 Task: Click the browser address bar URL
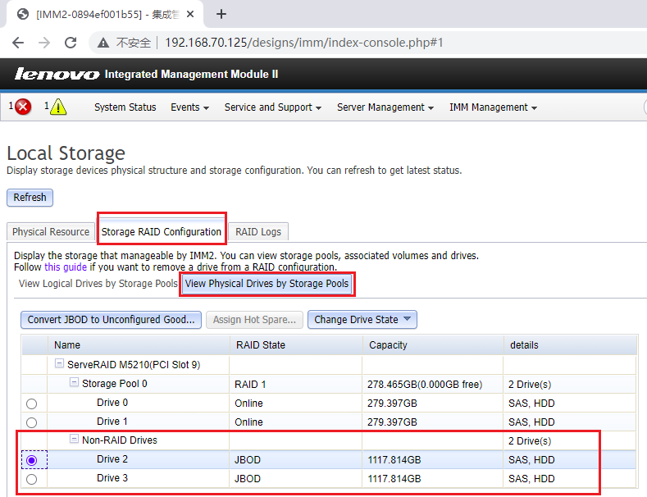coord(303,43)
